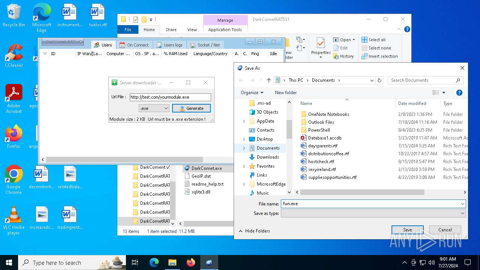
Task: Click the Url File input field
Action: [170, 97]
